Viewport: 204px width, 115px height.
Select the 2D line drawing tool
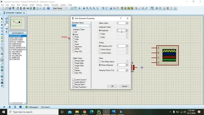(2, 64)
